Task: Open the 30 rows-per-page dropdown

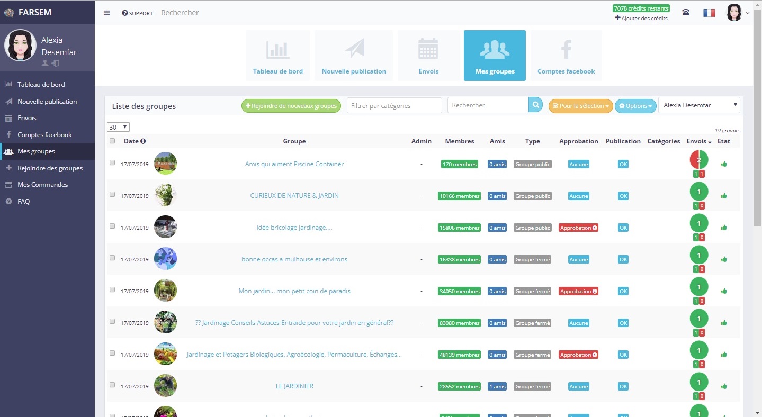Action: coord(118,127)
